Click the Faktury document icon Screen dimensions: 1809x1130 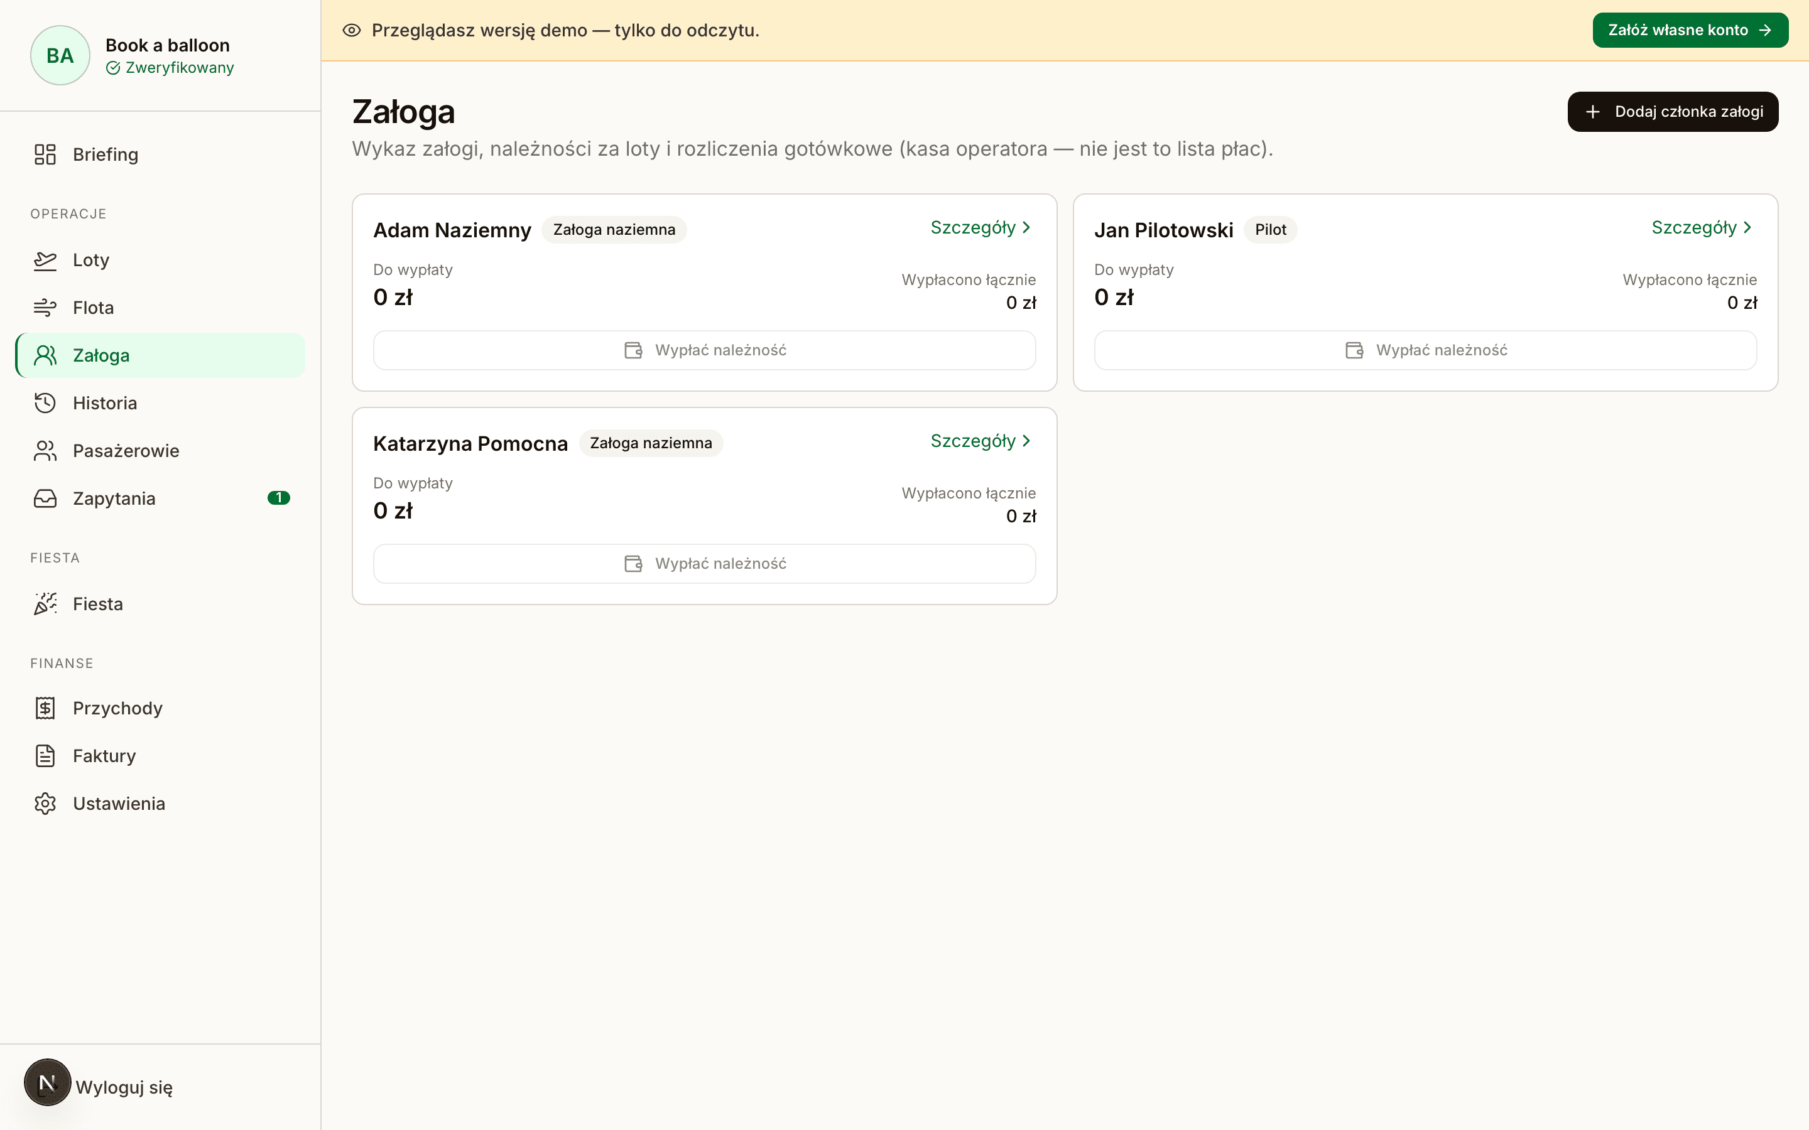click(45, 756)
